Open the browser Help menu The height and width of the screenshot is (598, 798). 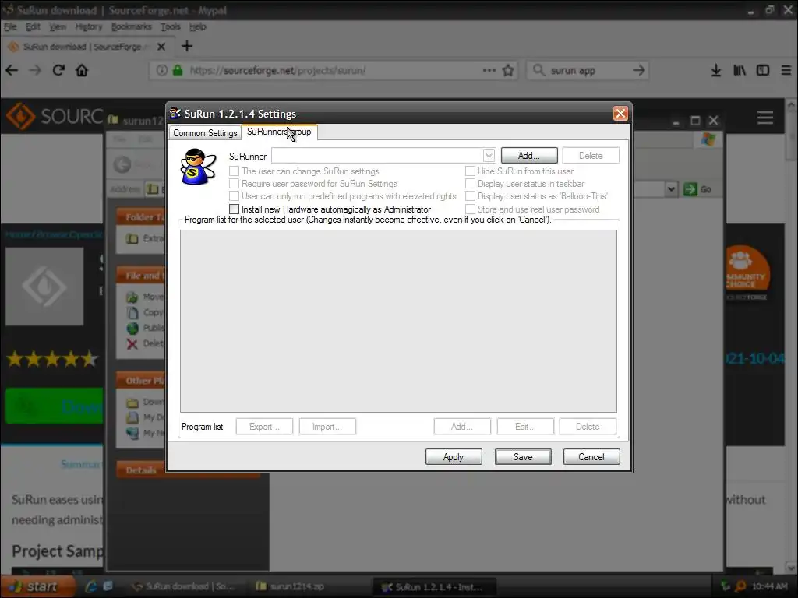197,27
